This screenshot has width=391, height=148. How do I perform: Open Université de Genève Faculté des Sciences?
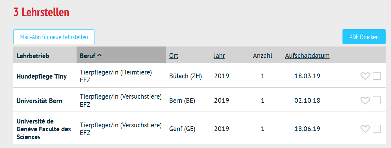pyautogui.click(x=44, y=129)
